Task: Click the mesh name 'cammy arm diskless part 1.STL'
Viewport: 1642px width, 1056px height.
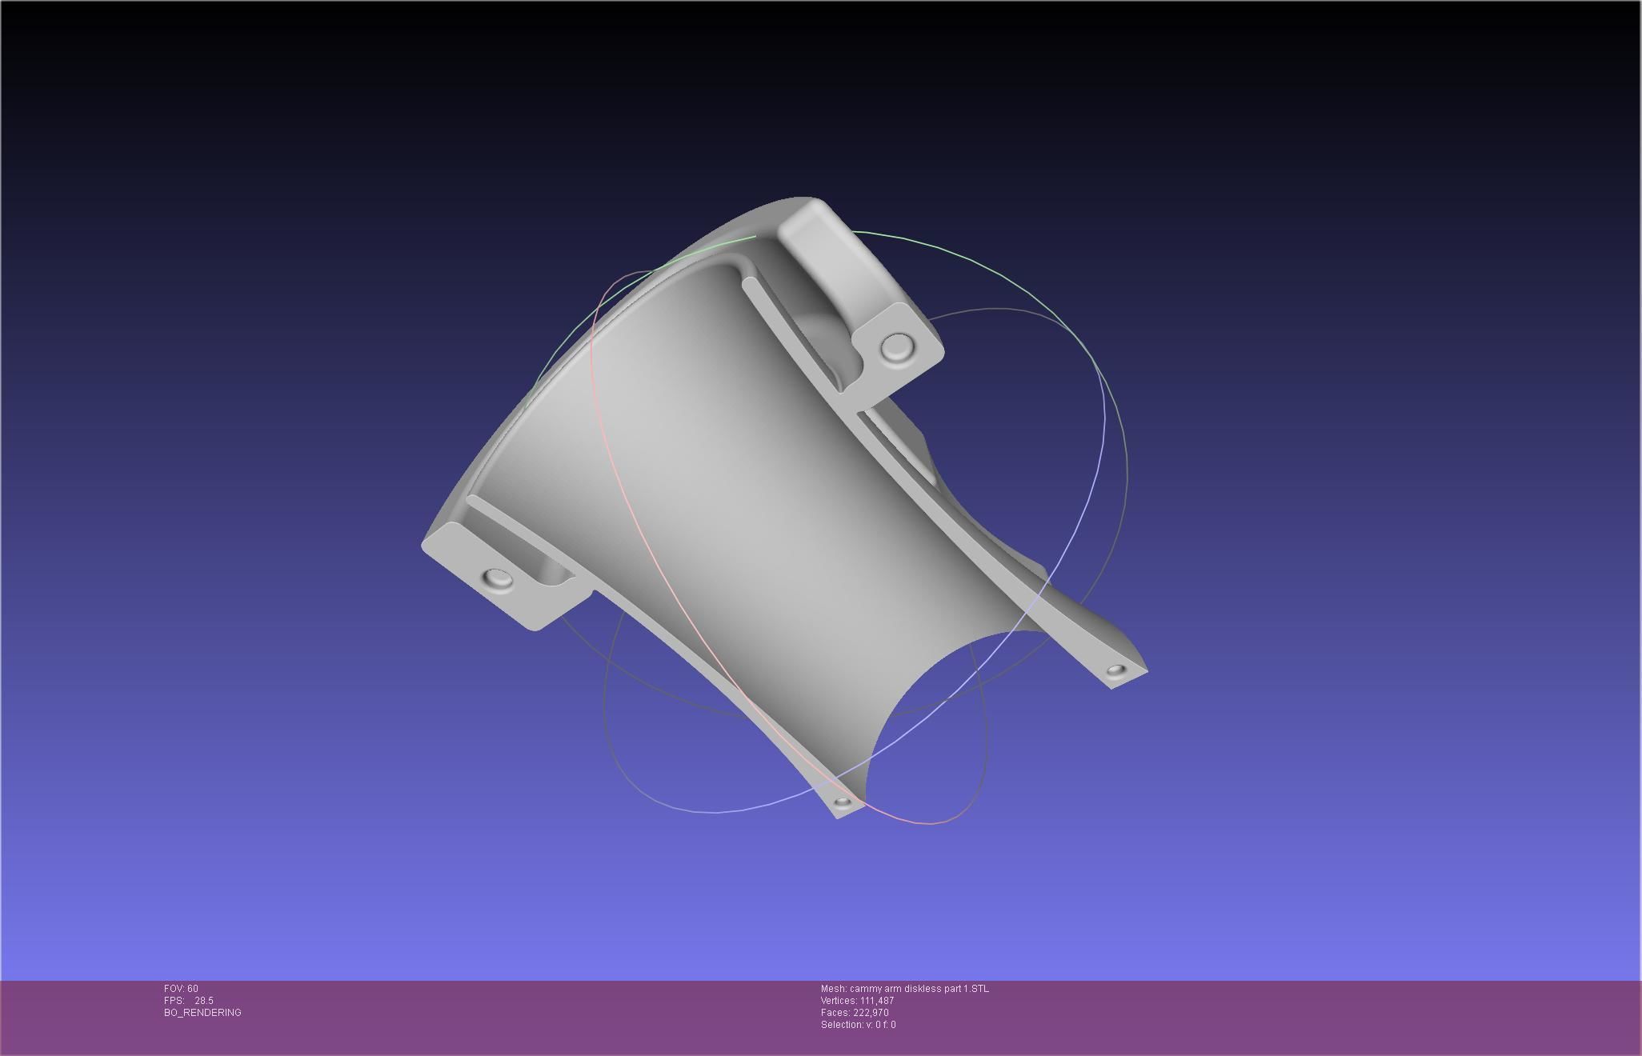Action: coord(919,989)
